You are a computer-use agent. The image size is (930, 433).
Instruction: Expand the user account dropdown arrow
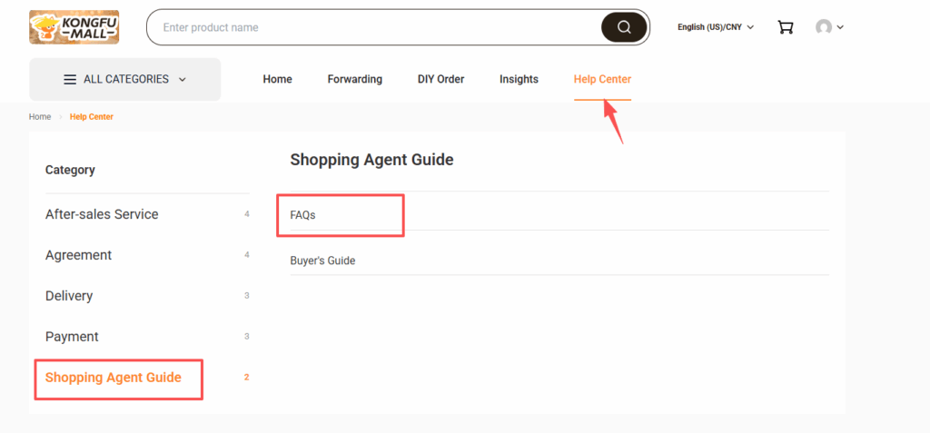pos(840,27)
